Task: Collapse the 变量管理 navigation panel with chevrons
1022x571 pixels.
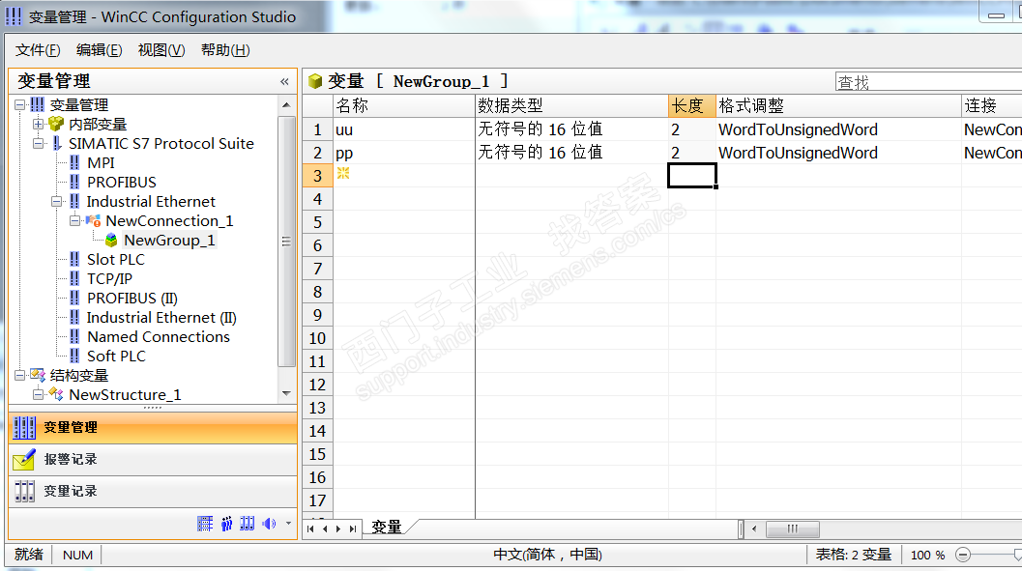Action: coord(284,81)
